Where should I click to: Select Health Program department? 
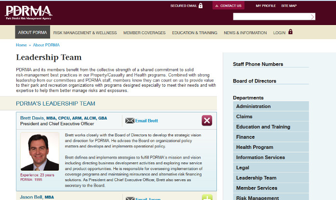click(x=255, y=147)
